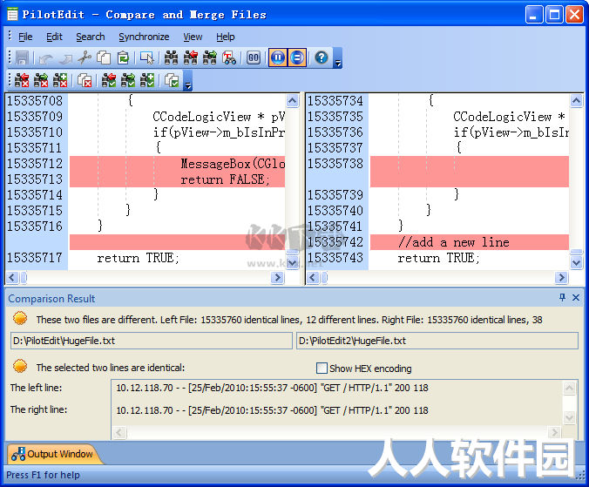Click green-arrow binoculars icon with red X
Viewport: 589px width, 487px height.
(41, 80)
